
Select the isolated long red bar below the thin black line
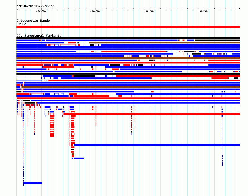152,114
